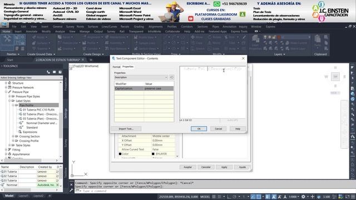356x200 pixels.
Task: Click insert property arrow button
Action: point(172,77)
